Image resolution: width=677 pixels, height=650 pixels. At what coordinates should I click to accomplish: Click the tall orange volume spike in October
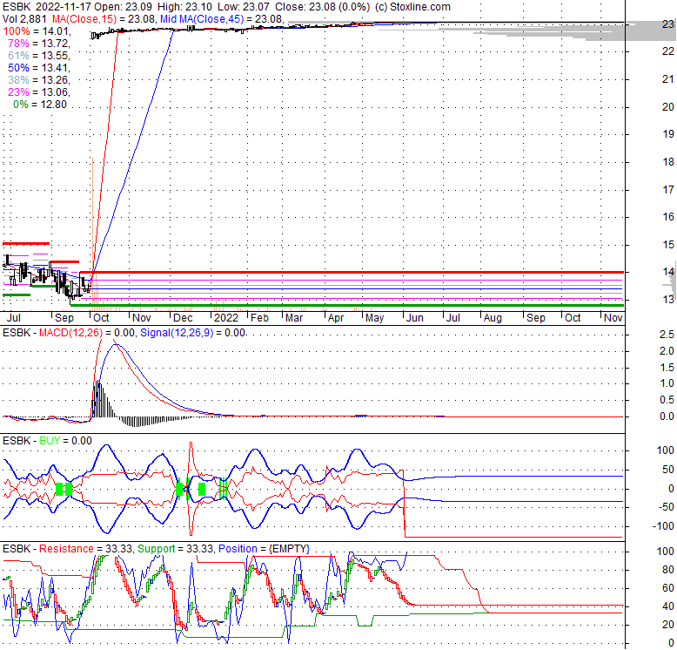tap(93, 234)
